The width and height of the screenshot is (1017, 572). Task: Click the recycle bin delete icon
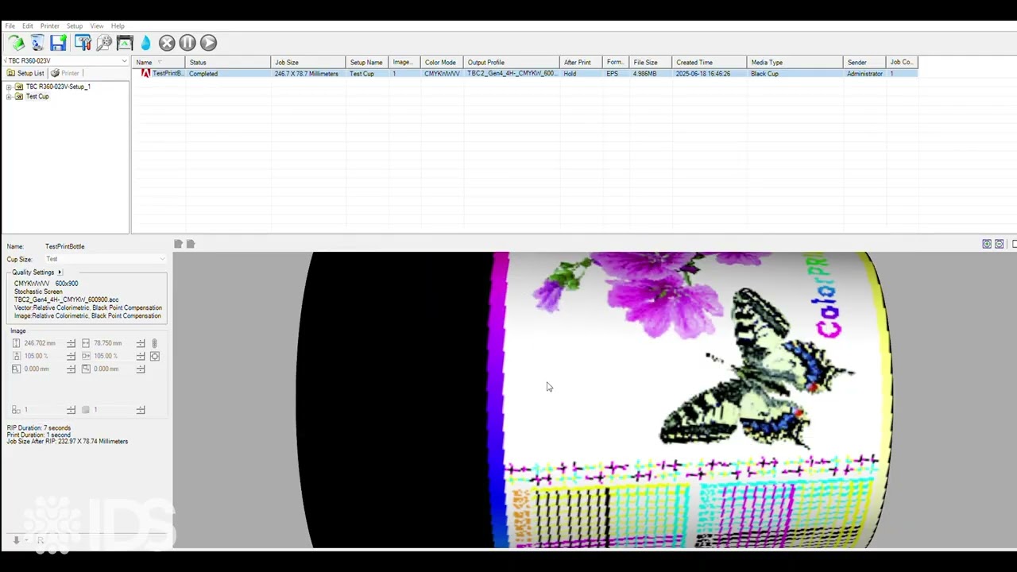coord(37,43)
